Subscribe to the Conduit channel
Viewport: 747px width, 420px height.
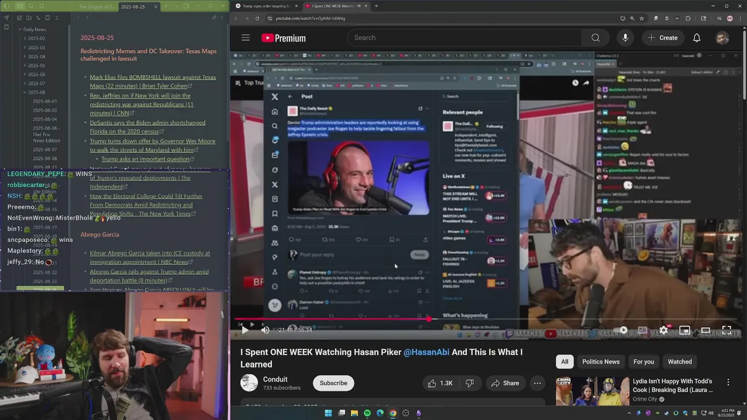(x=333, y=383)
